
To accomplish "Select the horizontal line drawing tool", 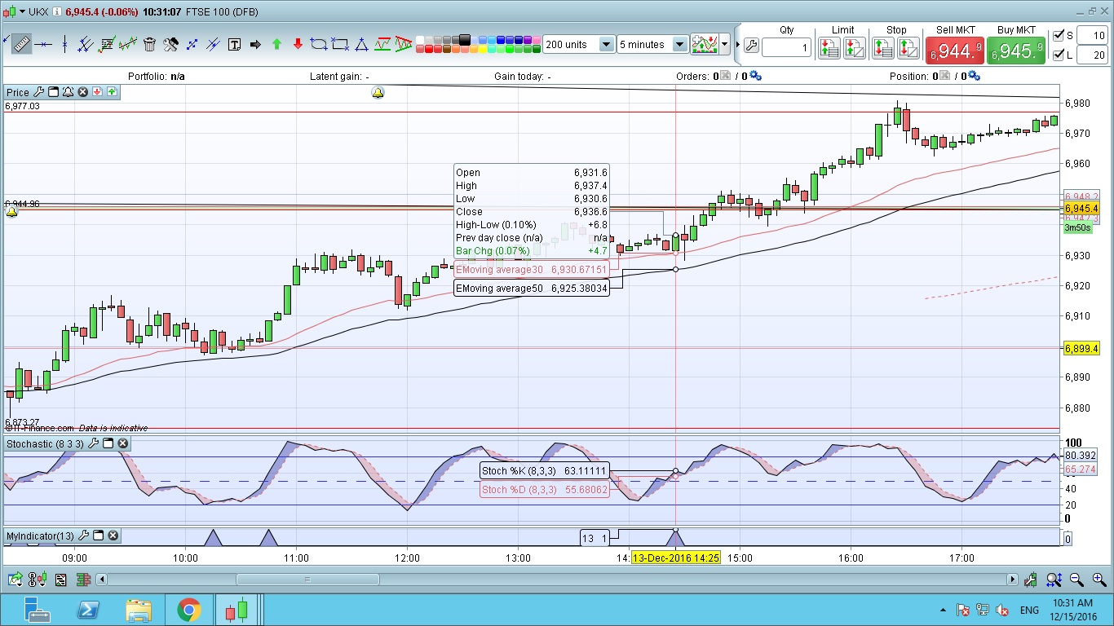I will (42, 44).
